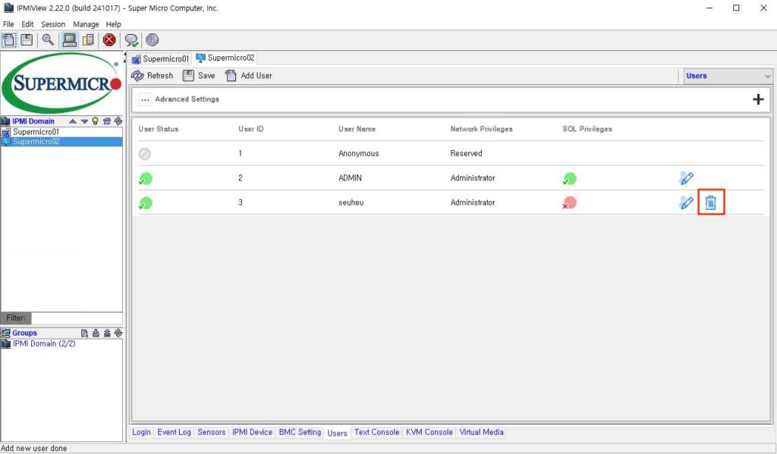Toggle the ADMIN user status indicator
Viewport: 777px width, 454px height.
(x=145, y=178)
